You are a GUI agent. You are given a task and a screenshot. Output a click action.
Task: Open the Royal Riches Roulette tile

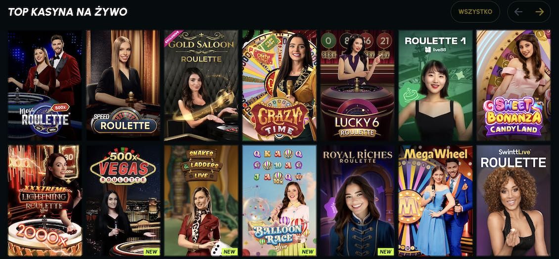coord(357,201)
